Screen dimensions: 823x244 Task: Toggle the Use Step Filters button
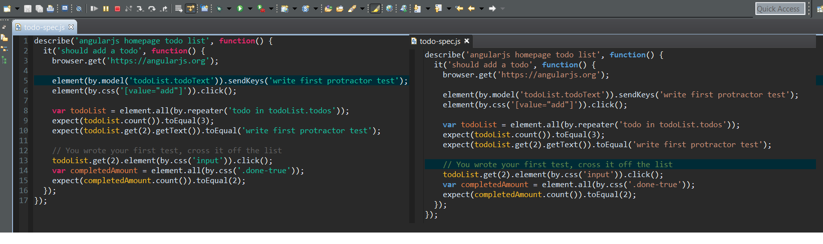click(191, 8)
